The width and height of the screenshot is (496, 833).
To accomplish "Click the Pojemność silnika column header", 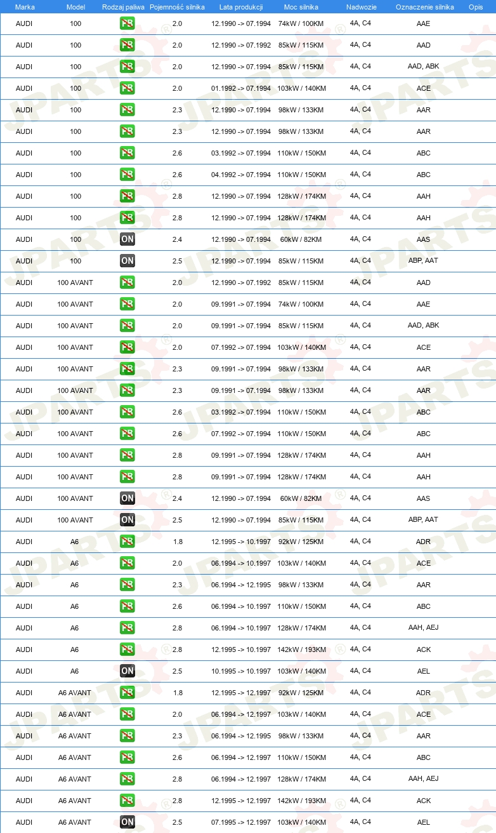I will 177,7.
